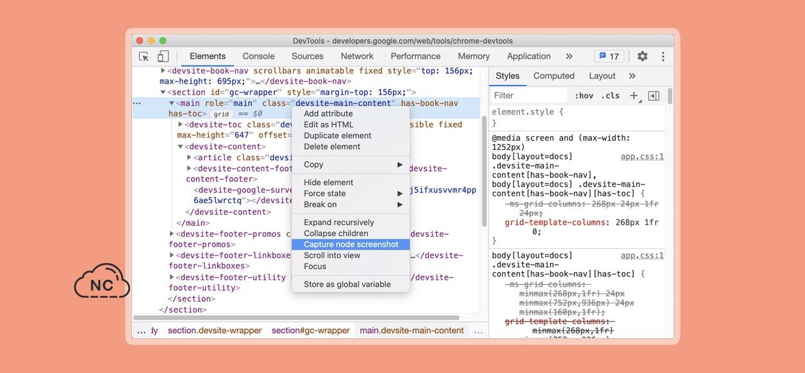Show more Styles pane tabs chevron
This screenshot has width=805, height=373.
coord(632,76)
